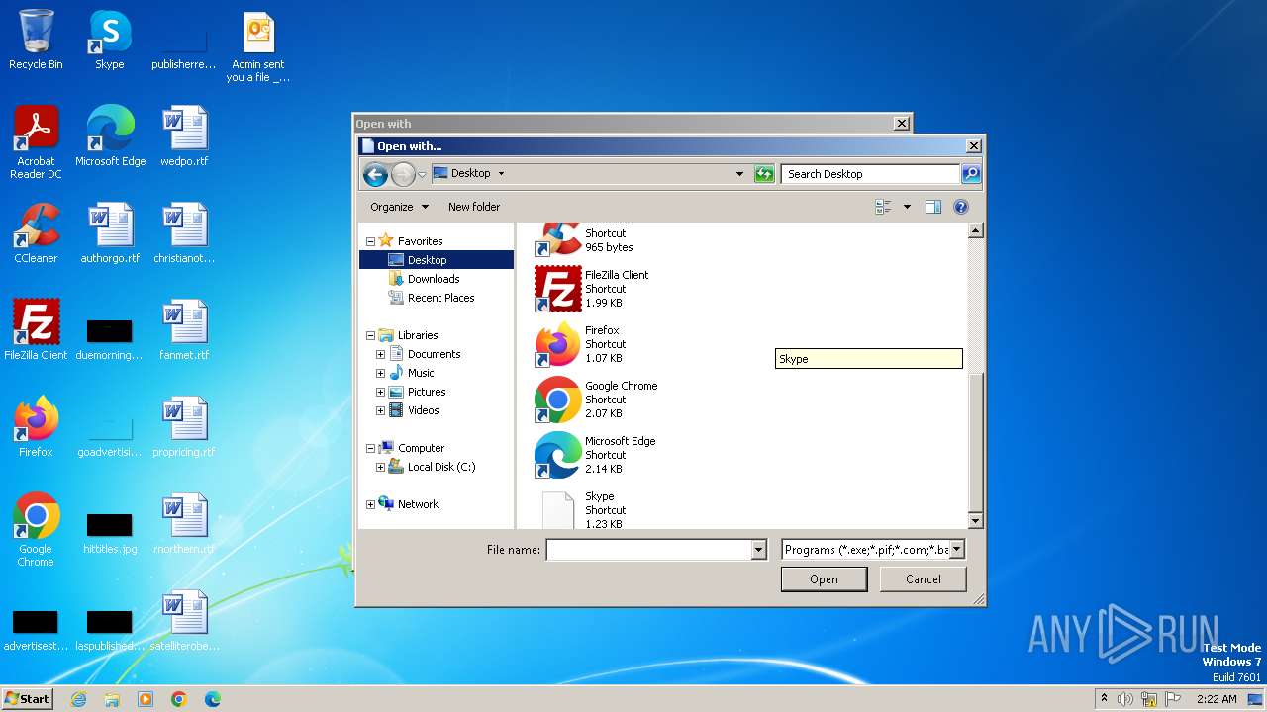Click the Search Desktop field
This screenshot has width=1267, height=712.
[x=870, y=174]
